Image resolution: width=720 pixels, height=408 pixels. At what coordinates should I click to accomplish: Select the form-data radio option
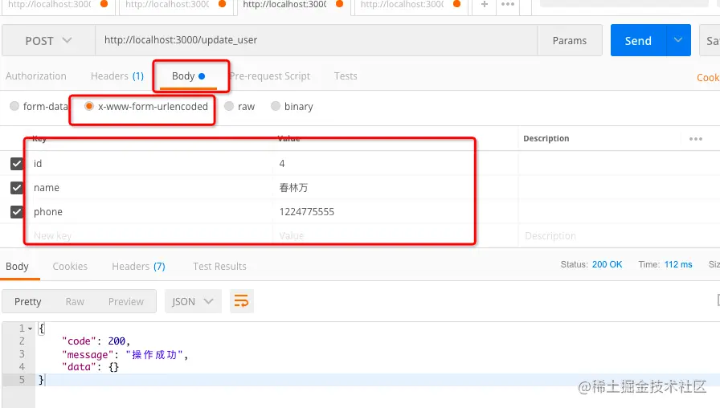(x=14, y=106)
